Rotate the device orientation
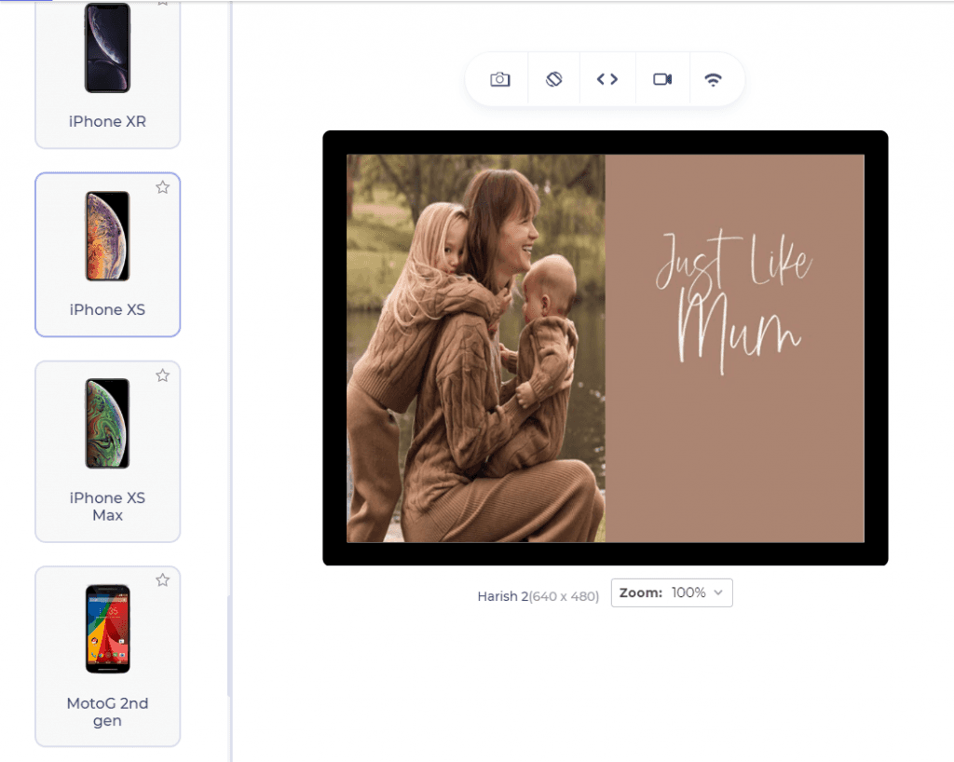 click(552, 78)
